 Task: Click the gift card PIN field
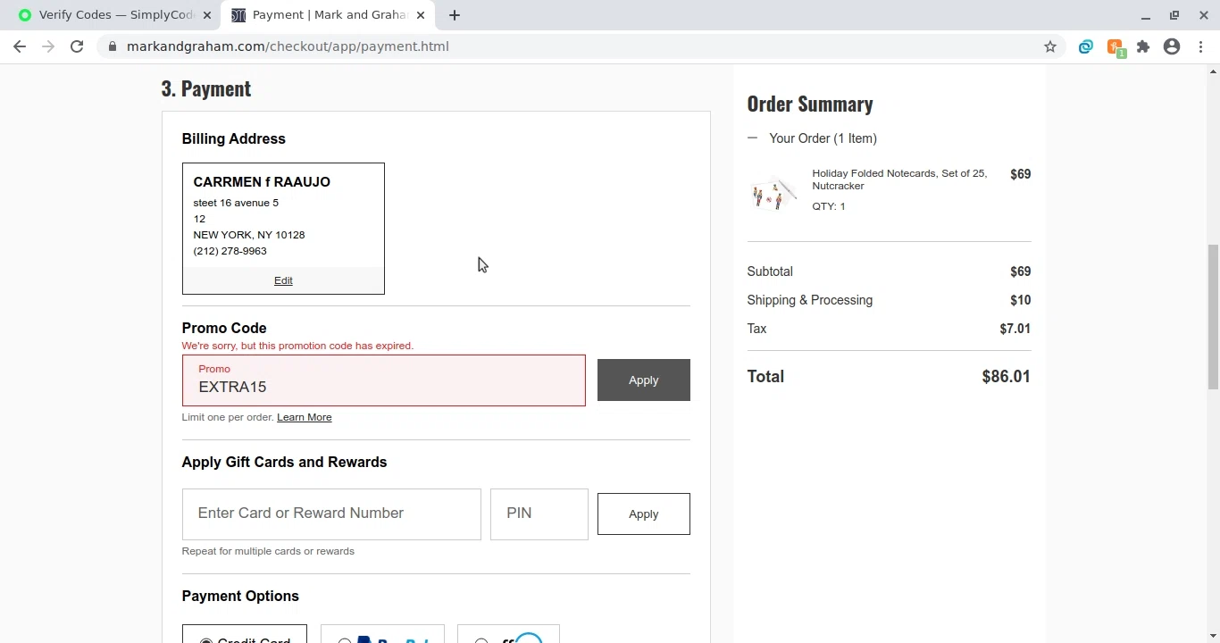tap(539, 514)
